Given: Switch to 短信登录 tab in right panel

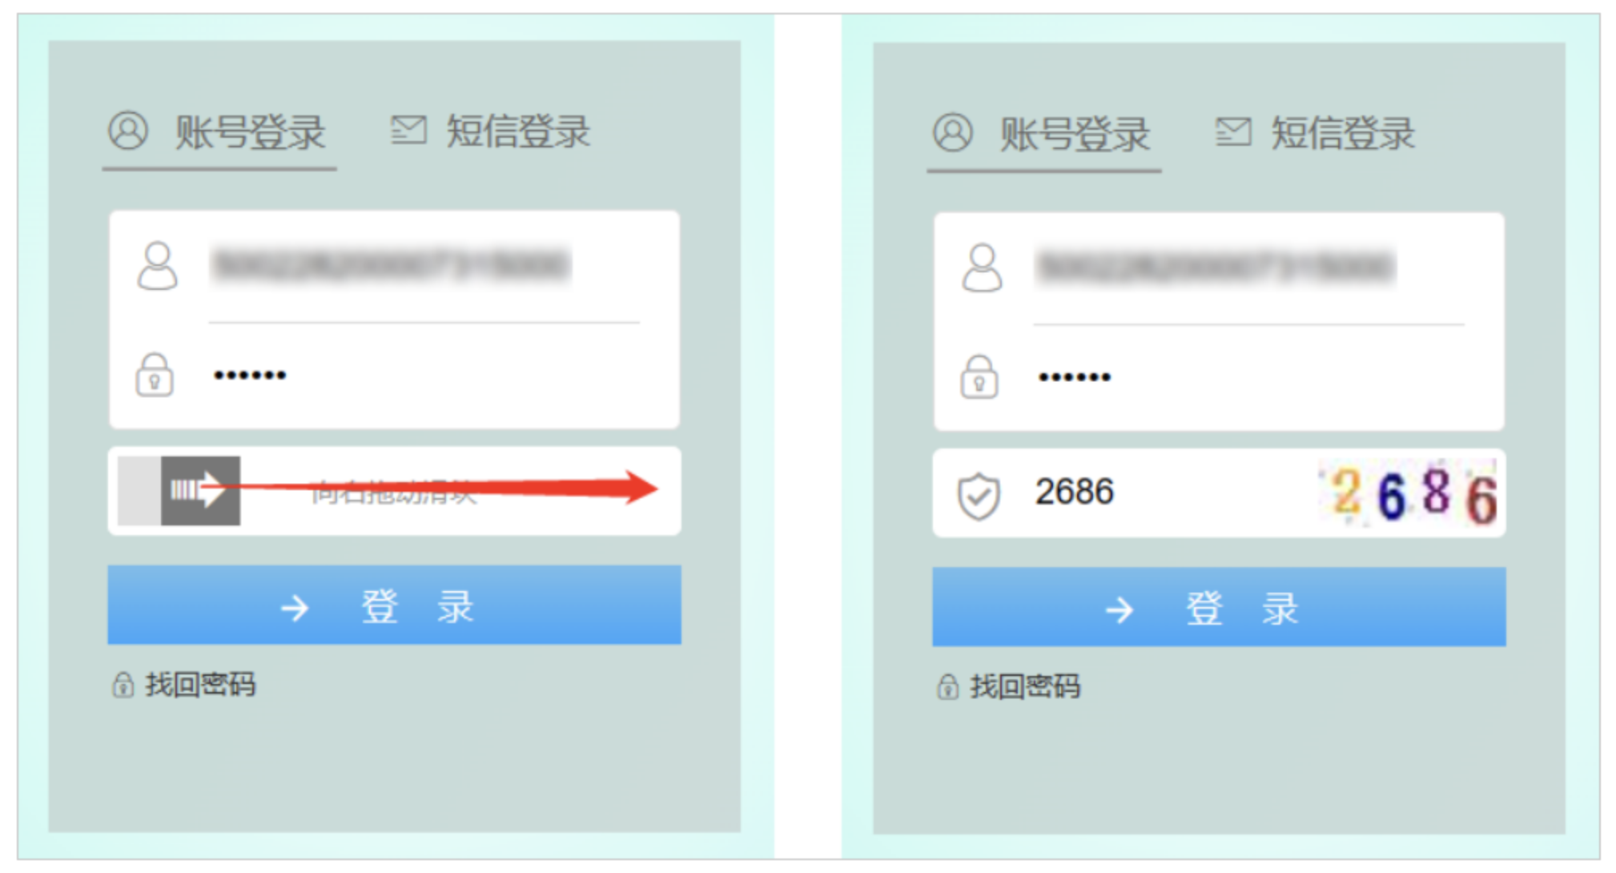Looking at the screenshot, I should pyautogui.click(x=1316, y=133).
